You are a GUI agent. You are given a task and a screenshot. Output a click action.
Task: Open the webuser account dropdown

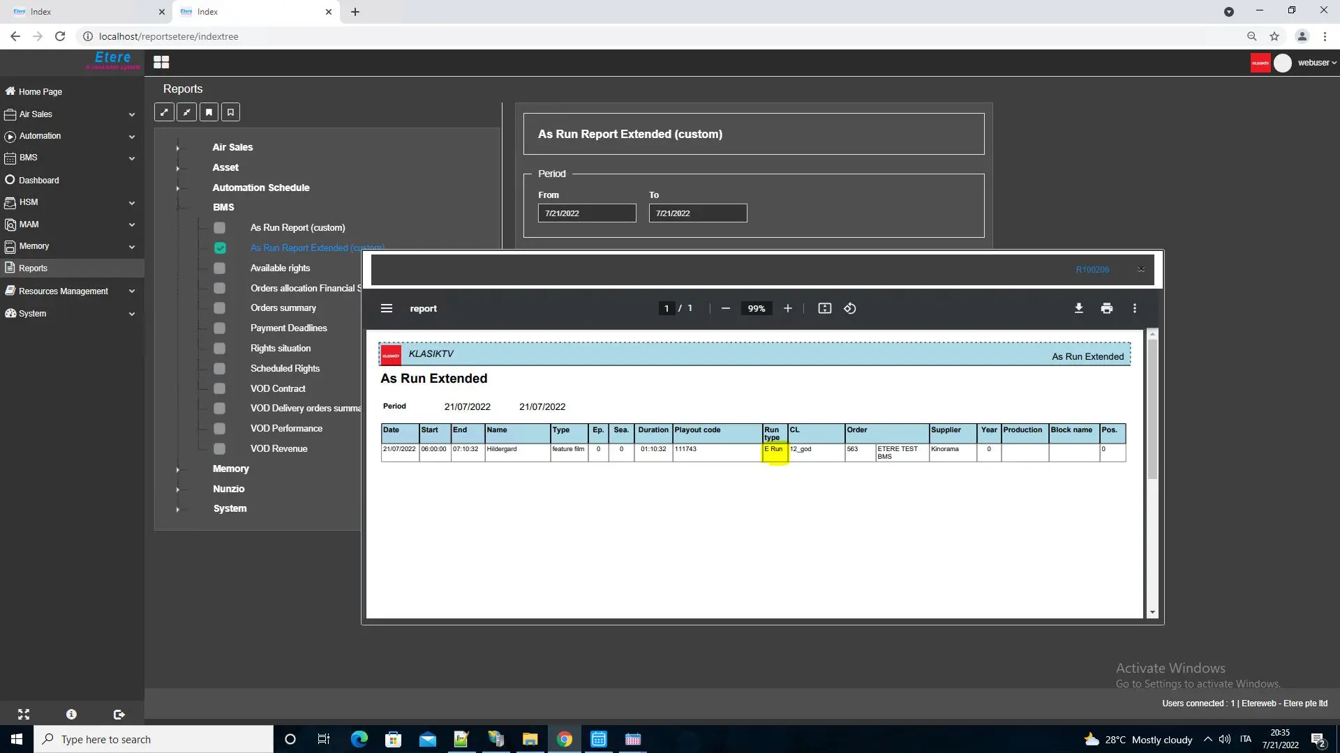[1317, 63]
